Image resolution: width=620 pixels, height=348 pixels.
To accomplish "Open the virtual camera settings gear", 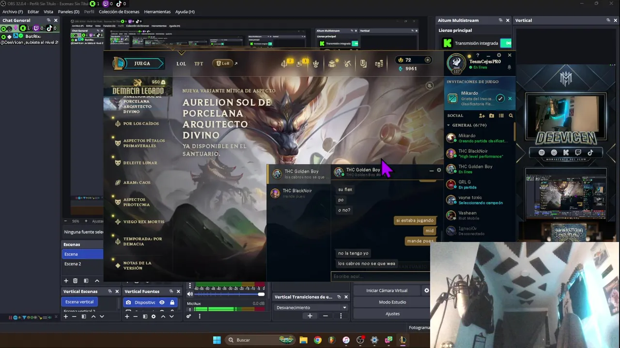I will point(426,290).
